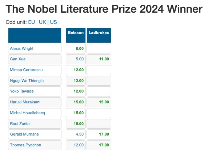This screenshot has width=208, height=150.
Task: Open Alexis Wright candidate link
Action: [21, 48]
